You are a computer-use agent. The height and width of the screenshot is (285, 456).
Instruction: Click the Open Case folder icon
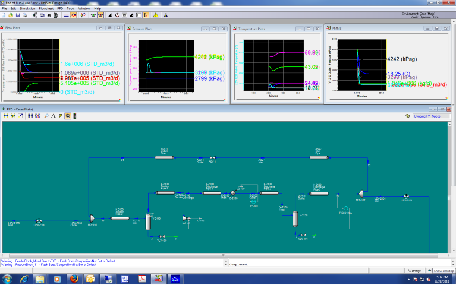11,15
